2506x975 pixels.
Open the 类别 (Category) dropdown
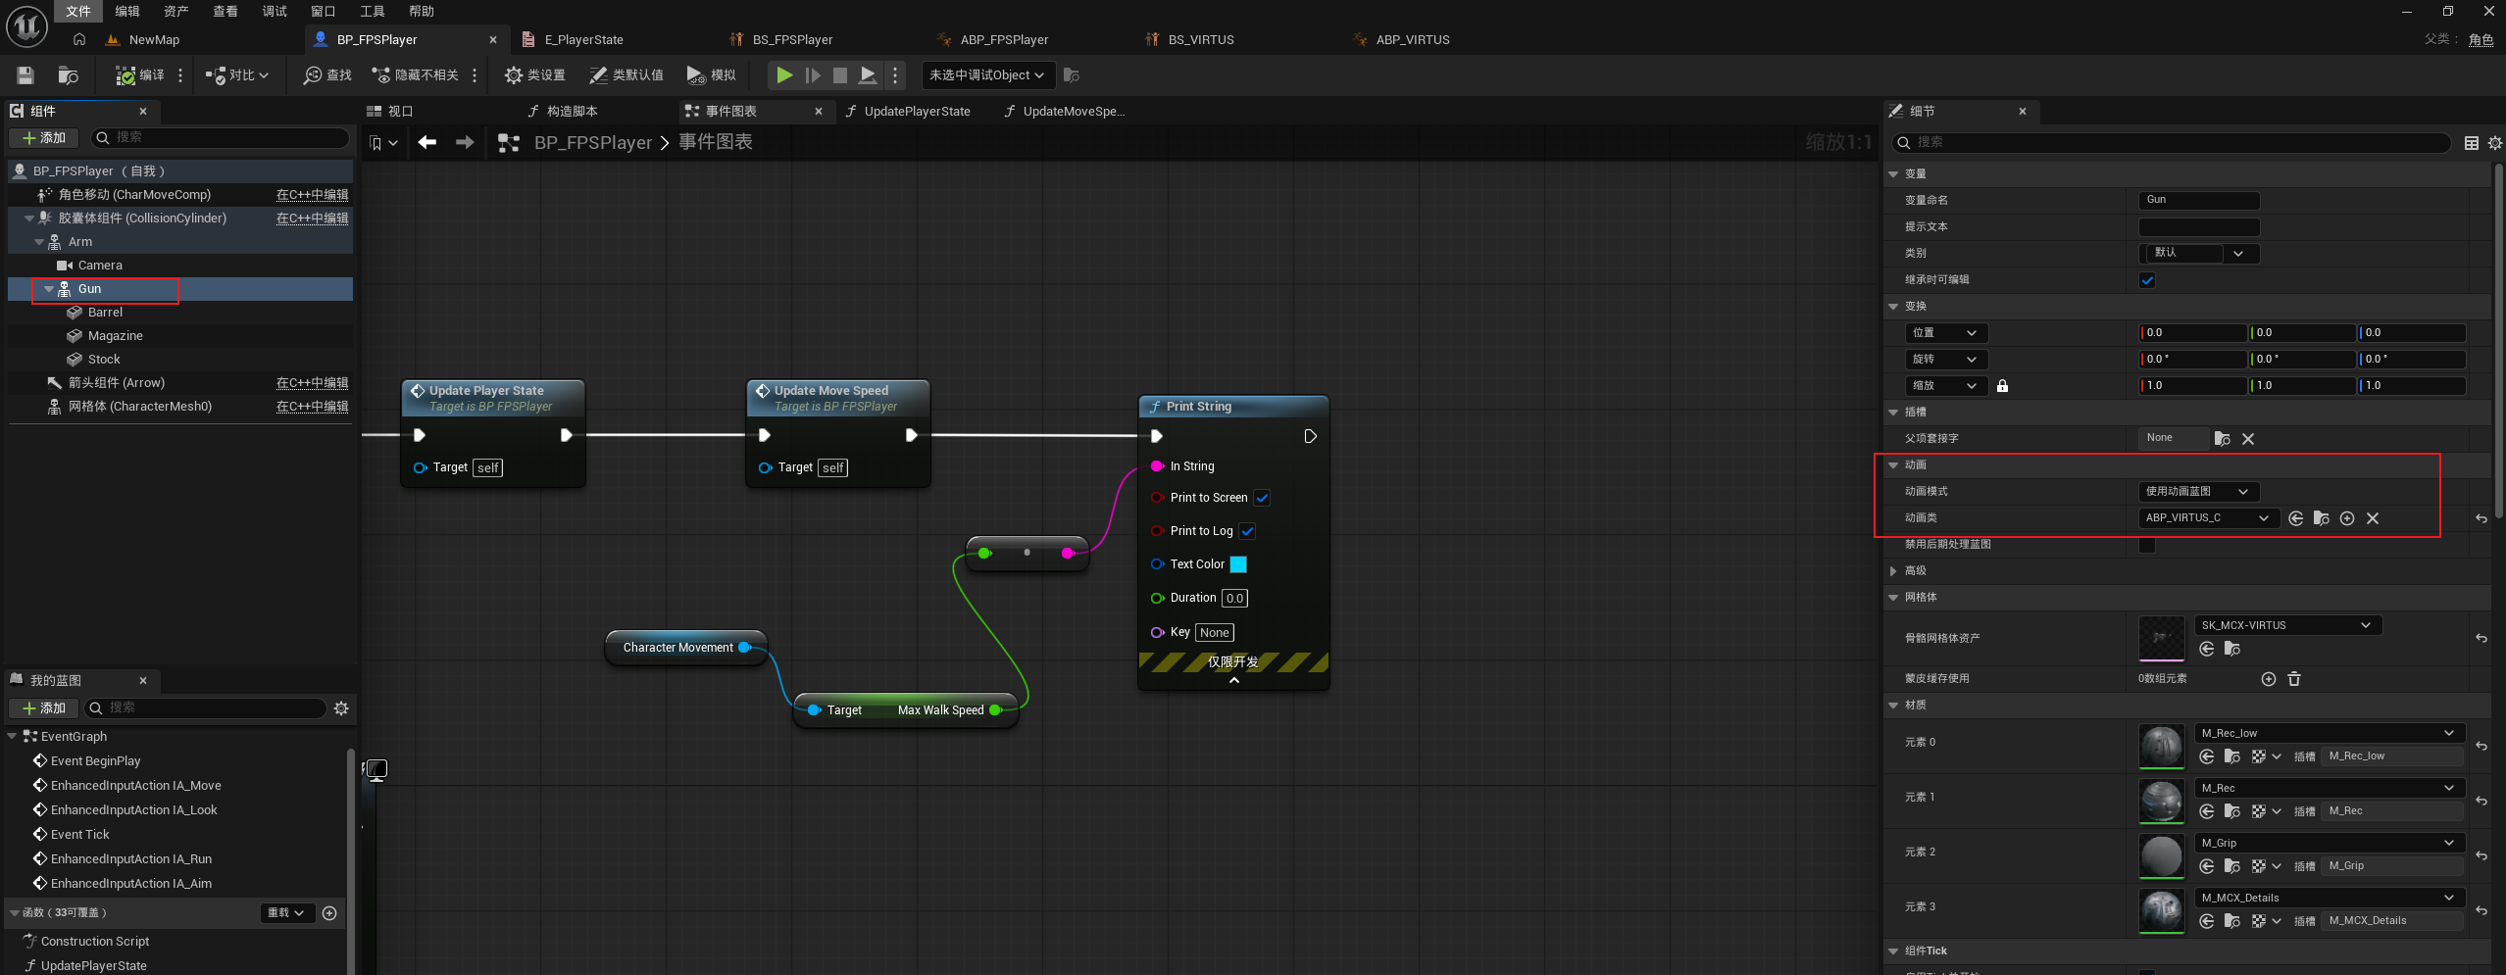[2199, 254]
